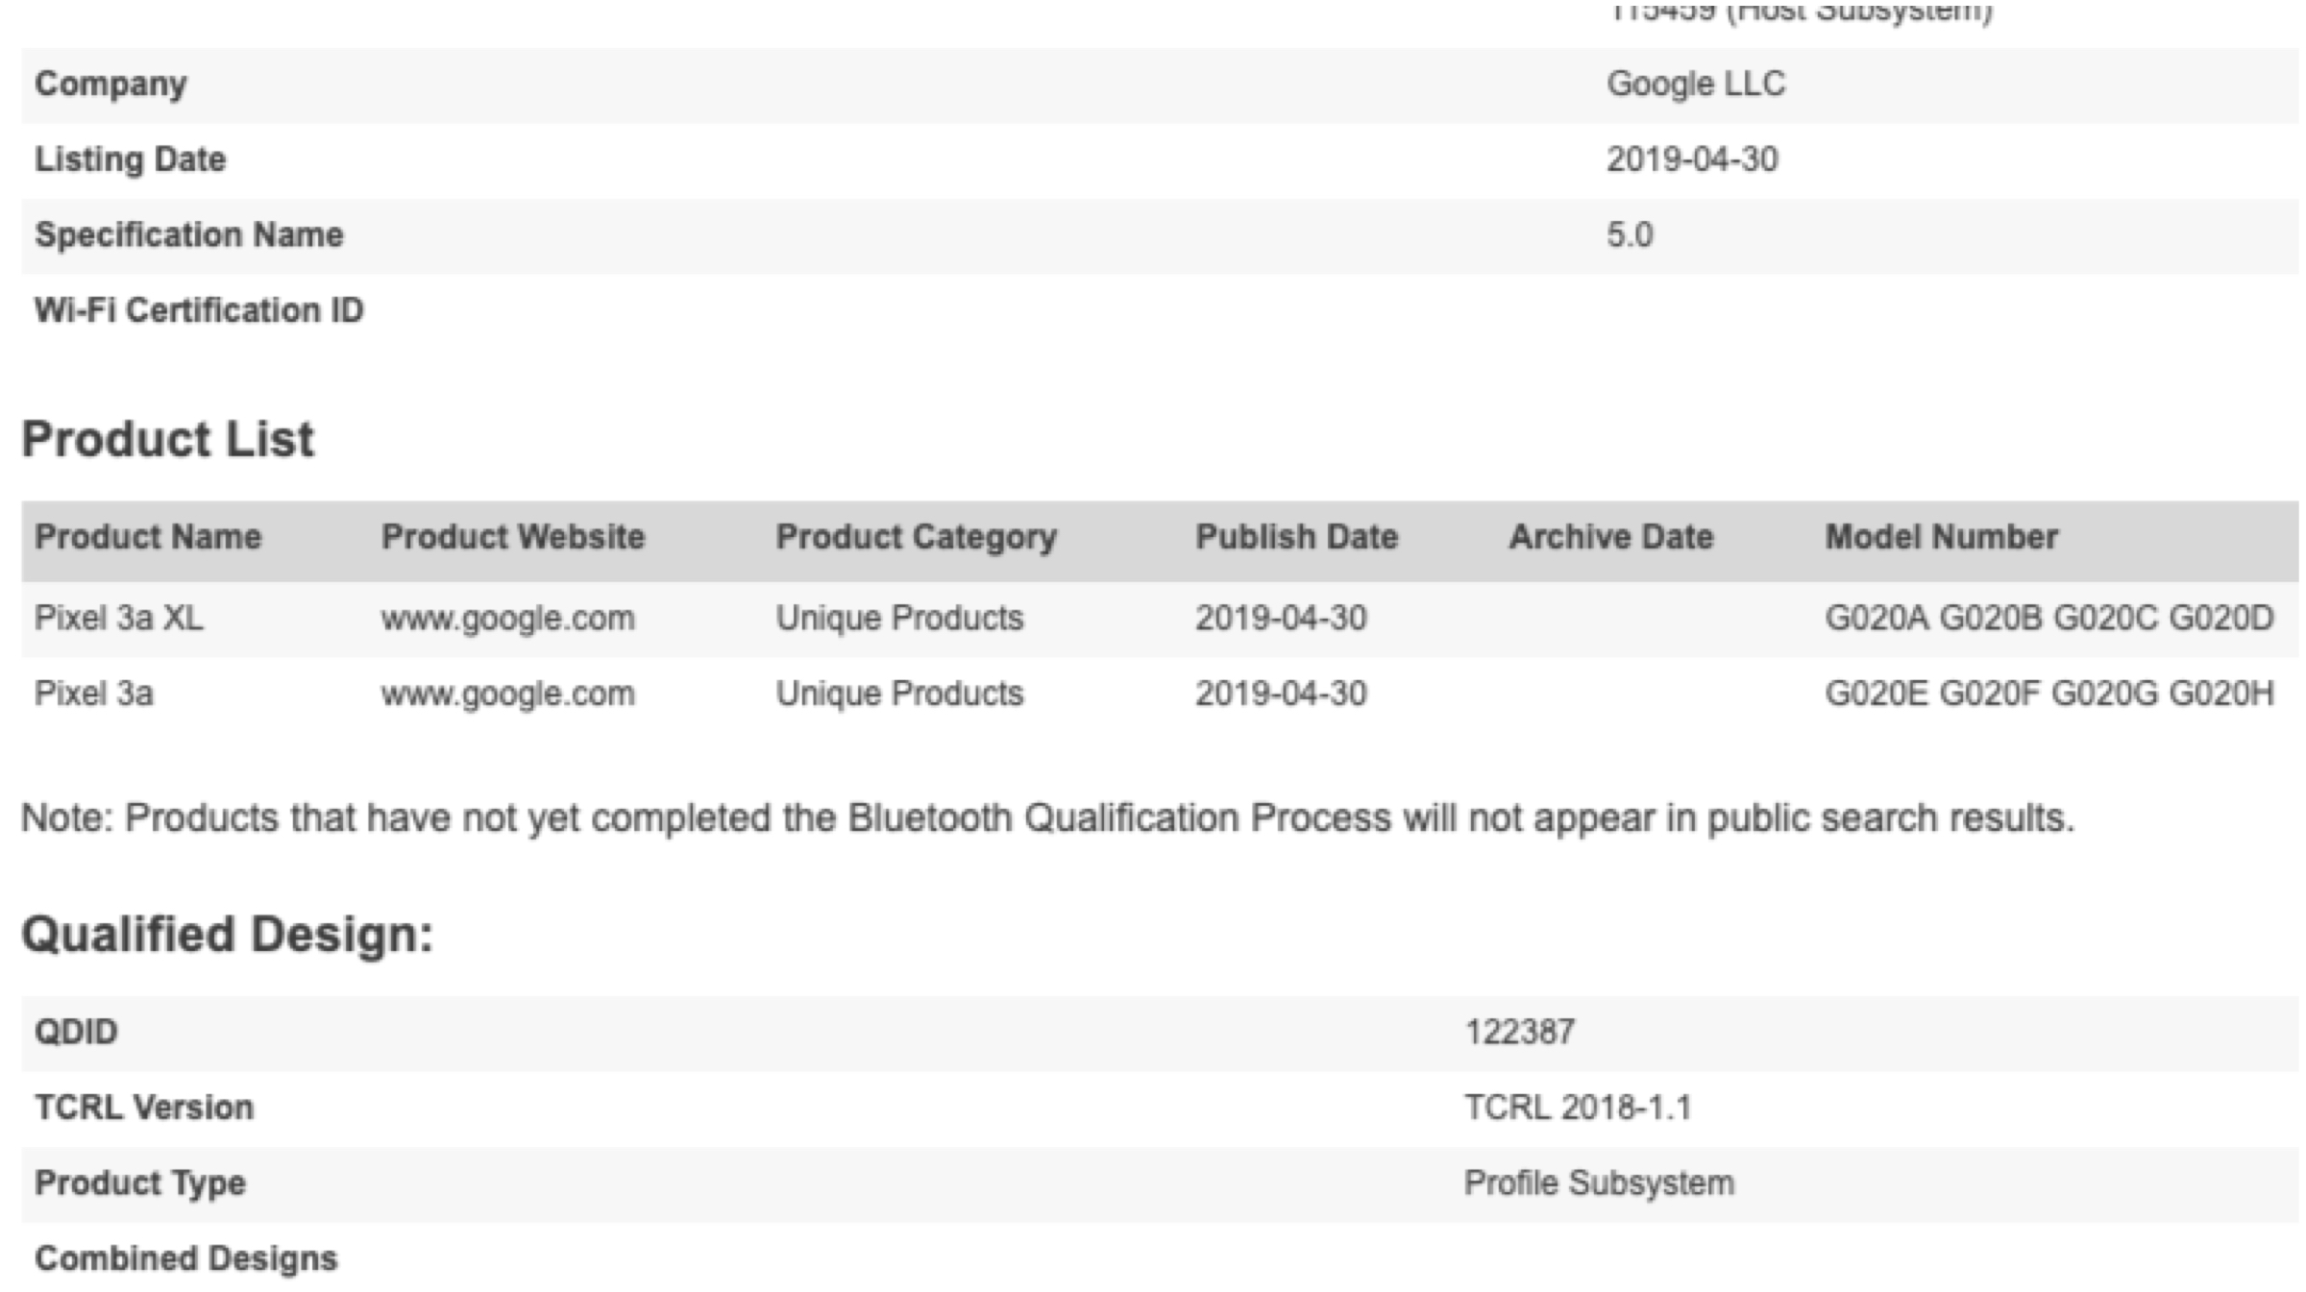Click the Profile Subsystem product type value

pos(1599,1183)
